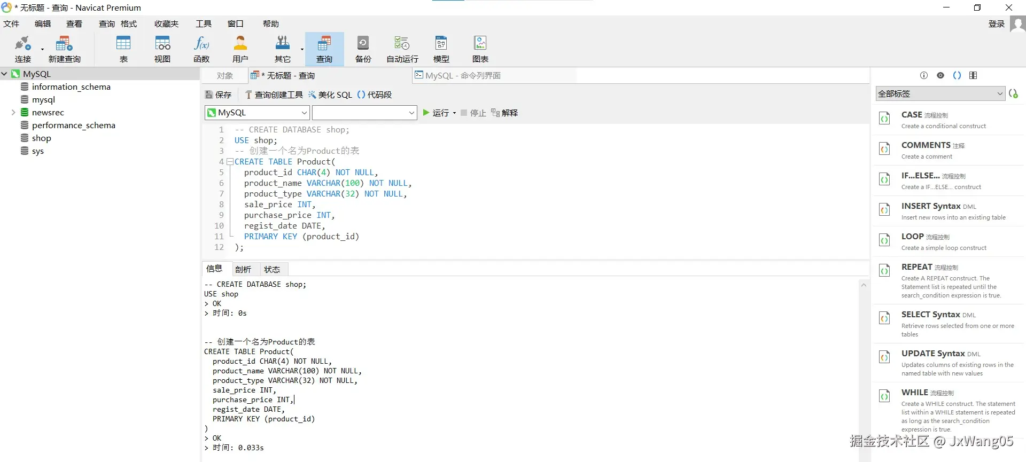Open the 运行 run options dropdown arrow
The width and height of the screenshot is (1026, 462).
(454, 113)
